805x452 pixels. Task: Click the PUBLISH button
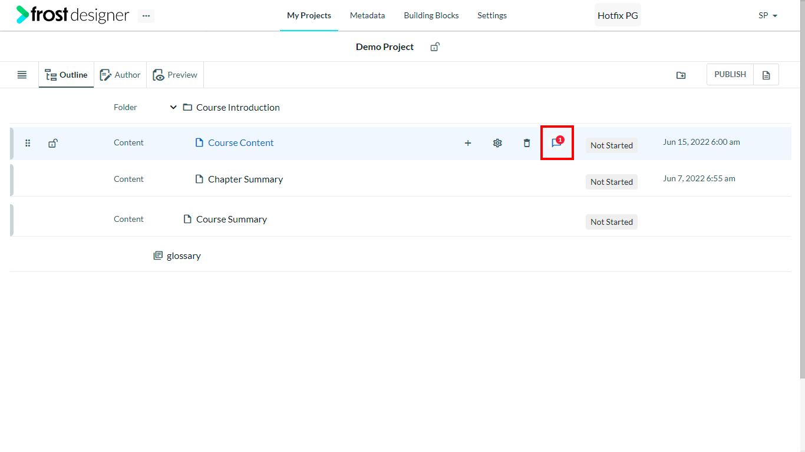click(730, 74)
